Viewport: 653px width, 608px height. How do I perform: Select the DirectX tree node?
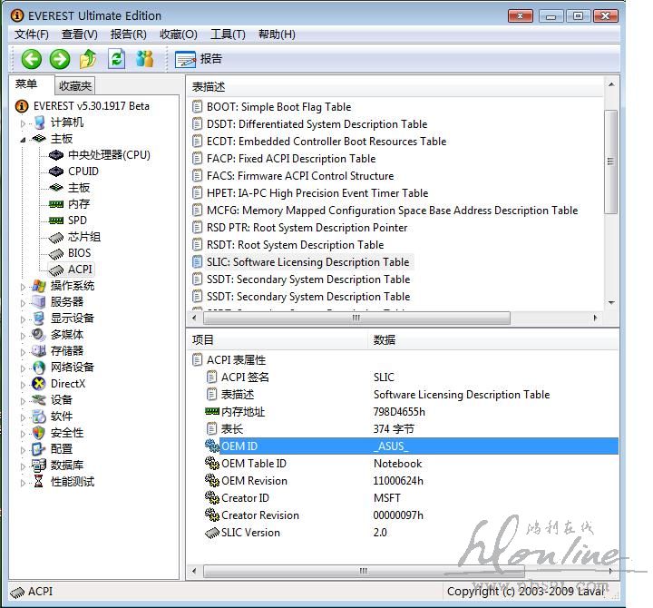point(67,384)
